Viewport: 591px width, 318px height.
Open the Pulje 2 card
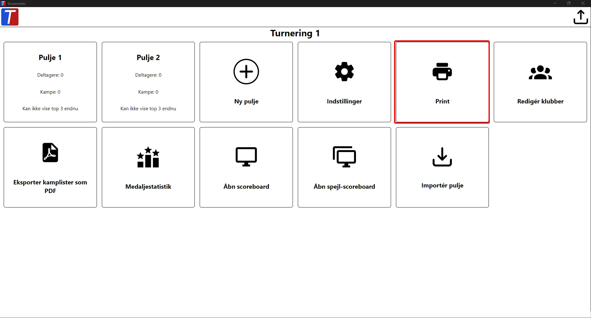(148, 82)
